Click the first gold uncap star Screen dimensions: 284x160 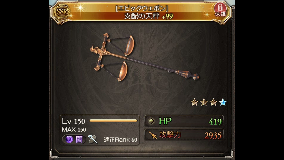194,102
